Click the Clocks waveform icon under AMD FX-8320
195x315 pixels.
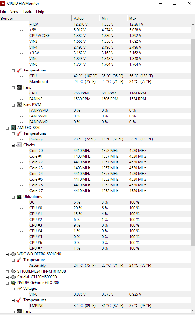19,145
